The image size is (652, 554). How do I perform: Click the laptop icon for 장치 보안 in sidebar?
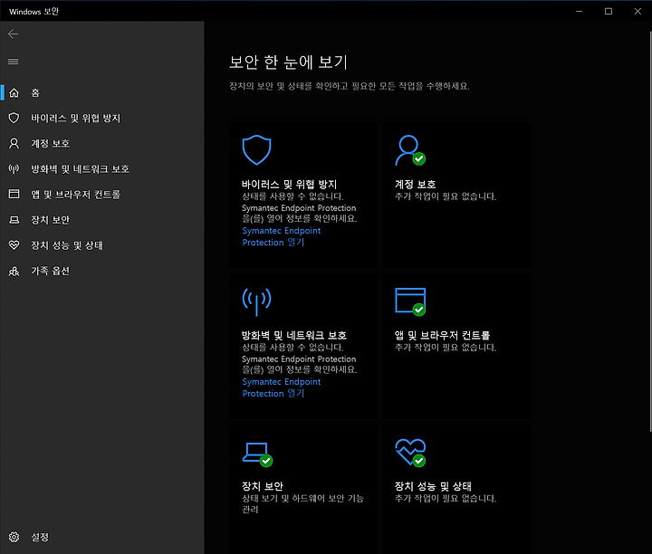tap(14, 220)
